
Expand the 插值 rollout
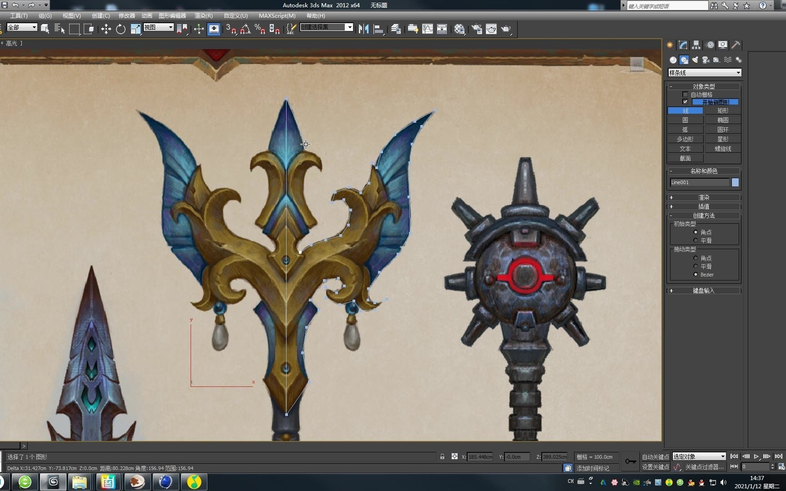pyautogui.click(x=704, y=206)
